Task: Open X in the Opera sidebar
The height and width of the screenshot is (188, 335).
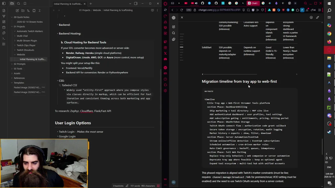Action: [x=165, y=53]
